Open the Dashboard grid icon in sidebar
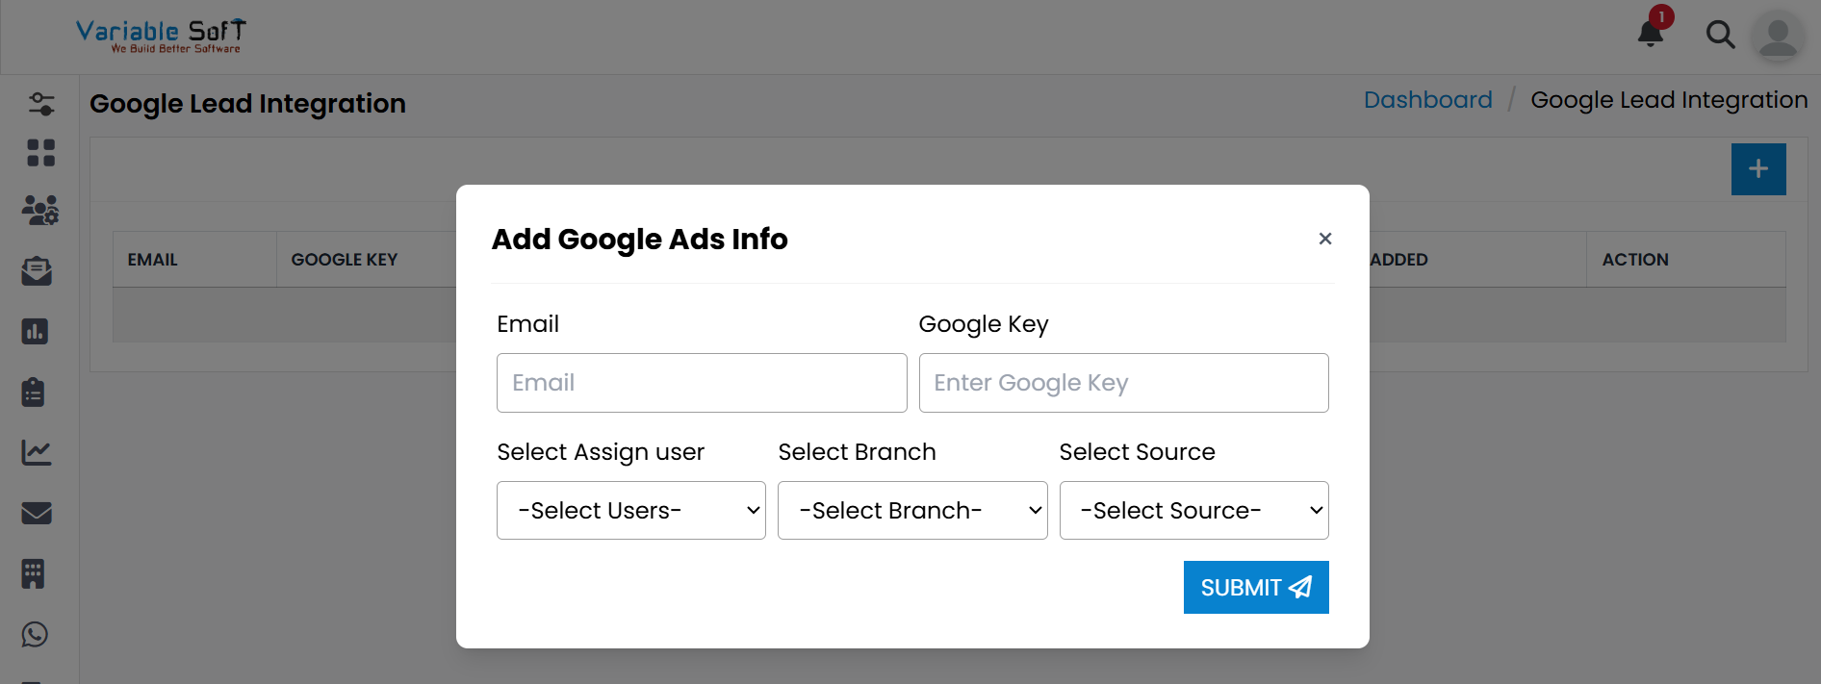The height and width of the screenshot is (684, 1821). 39,153
